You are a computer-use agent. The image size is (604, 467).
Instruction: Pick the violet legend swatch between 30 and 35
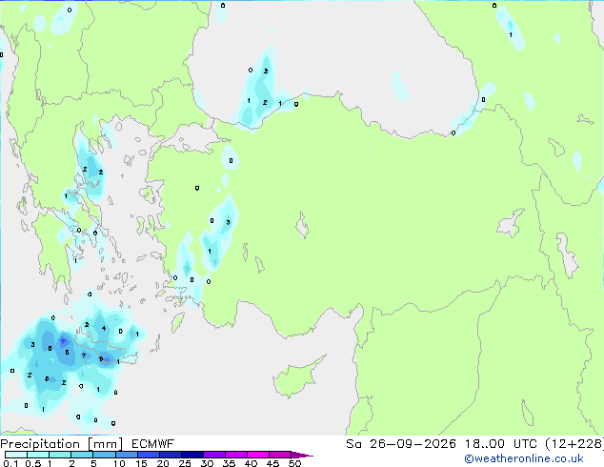pyautogui.click(x=214, y=455)
